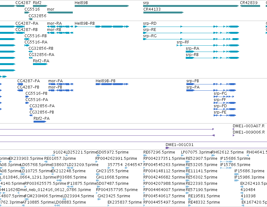Select the CG5516 gene label
267x207 pixels.
(32, 9)
